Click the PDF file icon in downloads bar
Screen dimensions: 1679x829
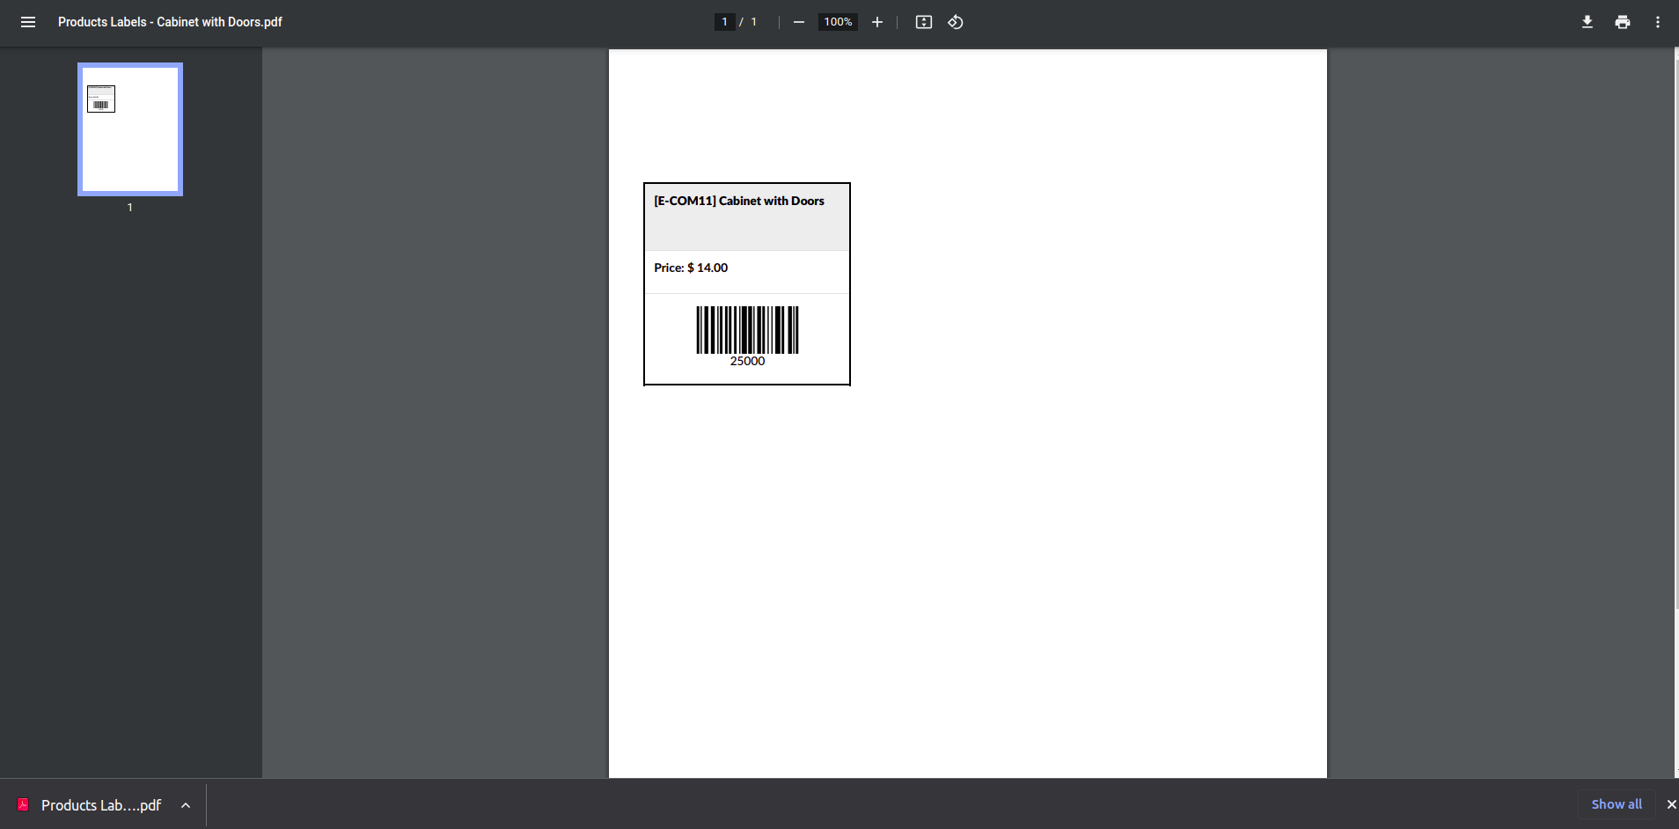[24, 805]
